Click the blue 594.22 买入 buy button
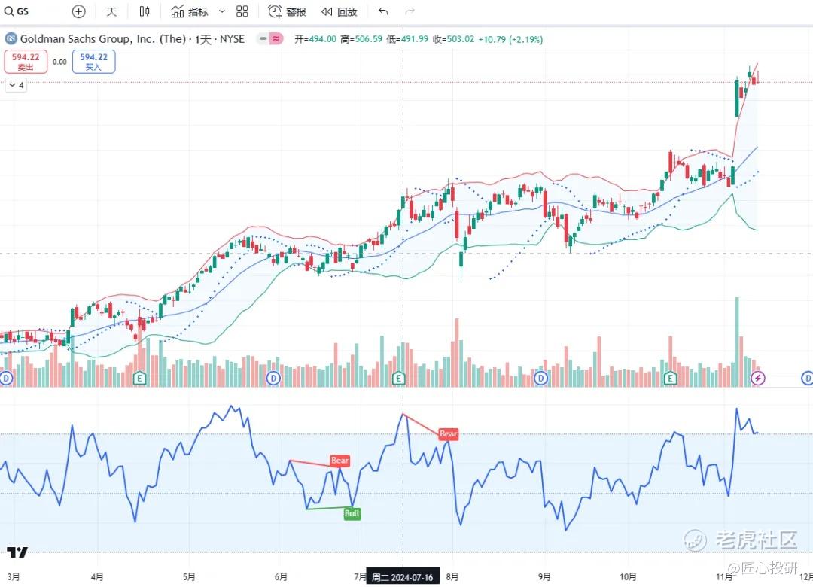 94,62
